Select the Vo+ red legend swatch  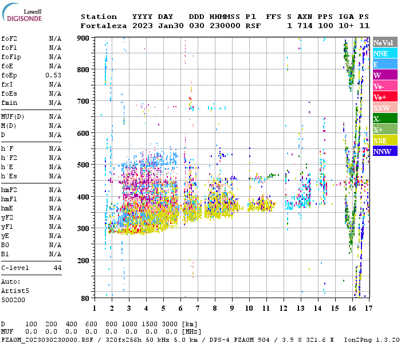[x=385, y=97]
